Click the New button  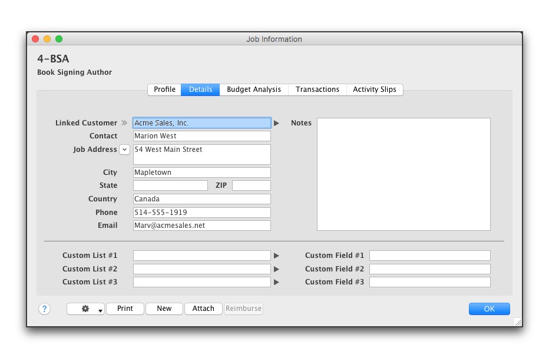[164, 309]
